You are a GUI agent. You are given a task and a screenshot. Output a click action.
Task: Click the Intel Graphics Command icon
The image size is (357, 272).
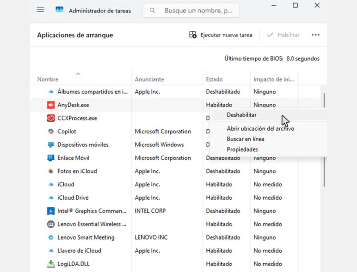coord(51,211)
